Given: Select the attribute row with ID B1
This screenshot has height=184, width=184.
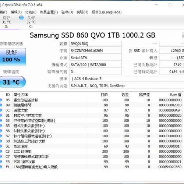Looking at the screenshot, I should 91,116.
